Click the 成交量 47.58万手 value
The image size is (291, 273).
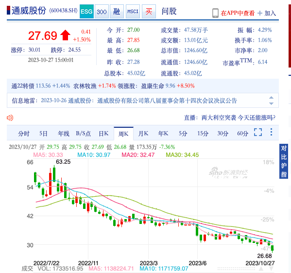pyautogui.click(x=196, y=30)
